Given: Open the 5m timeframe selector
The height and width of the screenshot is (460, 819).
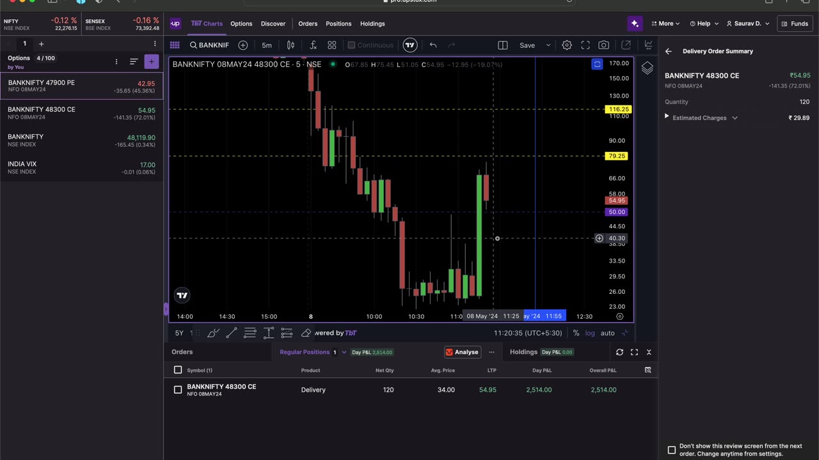Looking at the screenshot, I should 267,45.
